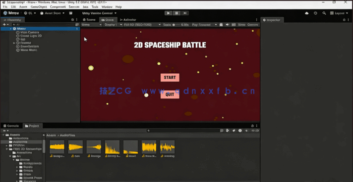This screenshot has width=353, height=182.
Task: Open the Full HD resolution dropdown
Action: (x=142, y=25)
